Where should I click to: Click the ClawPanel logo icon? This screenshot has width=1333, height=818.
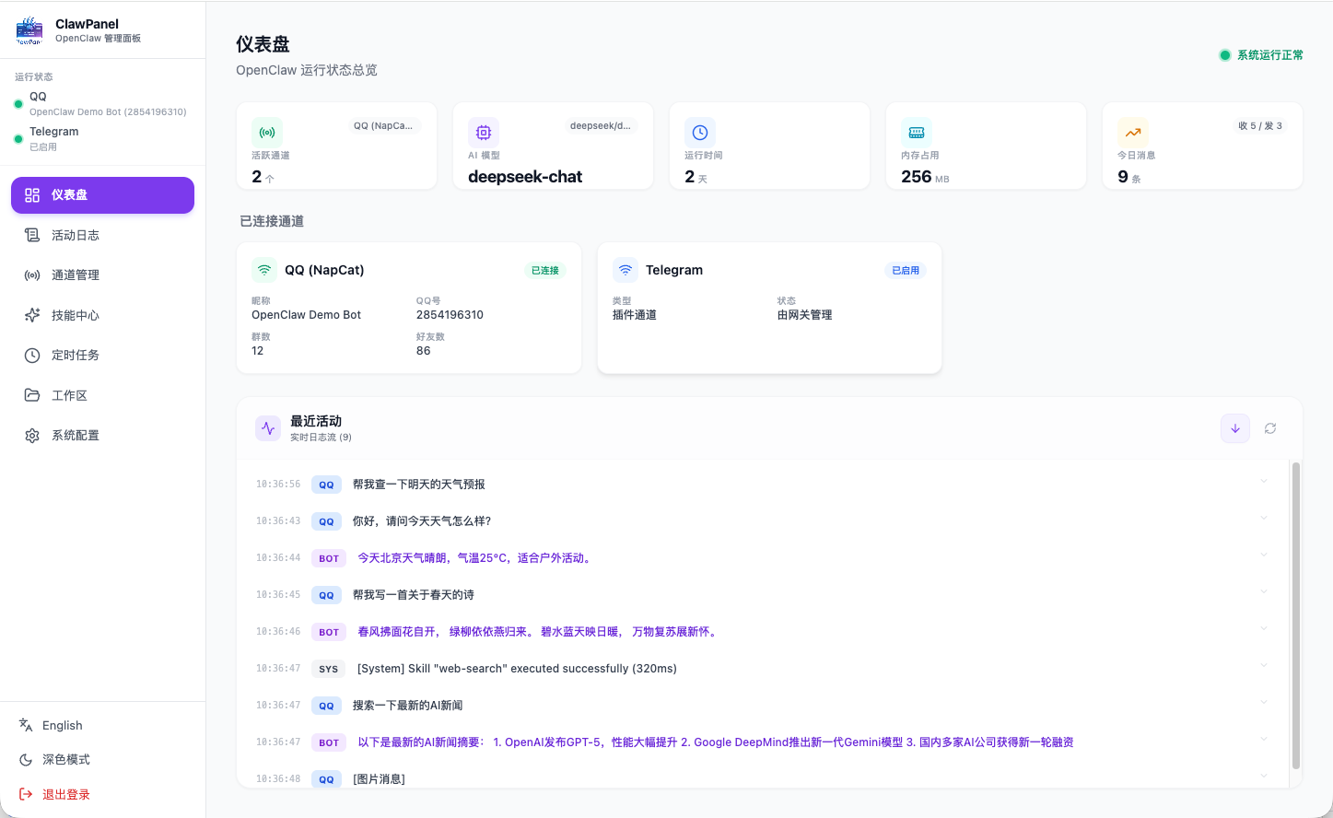point(29,30)
